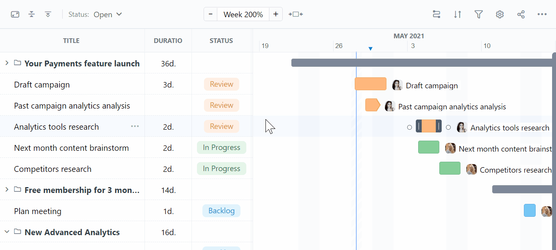
Task: Collapse all rows icon in toolbar
Action: click(x=32, y=14)
